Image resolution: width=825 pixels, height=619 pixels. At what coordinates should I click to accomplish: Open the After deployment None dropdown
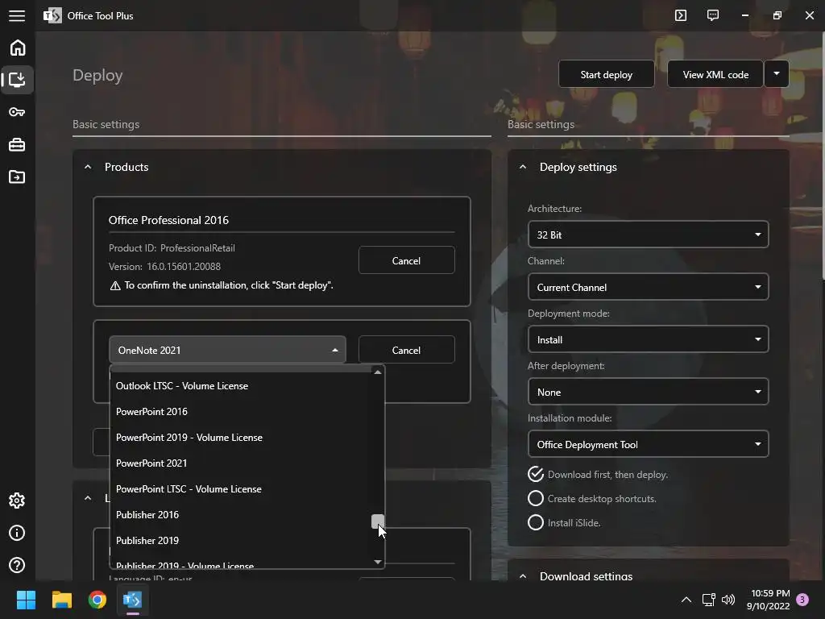[x=649, y=392]
